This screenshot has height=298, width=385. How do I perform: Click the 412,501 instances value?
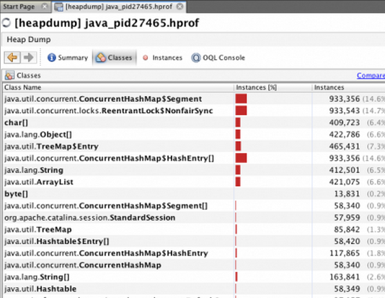(344, 170)
